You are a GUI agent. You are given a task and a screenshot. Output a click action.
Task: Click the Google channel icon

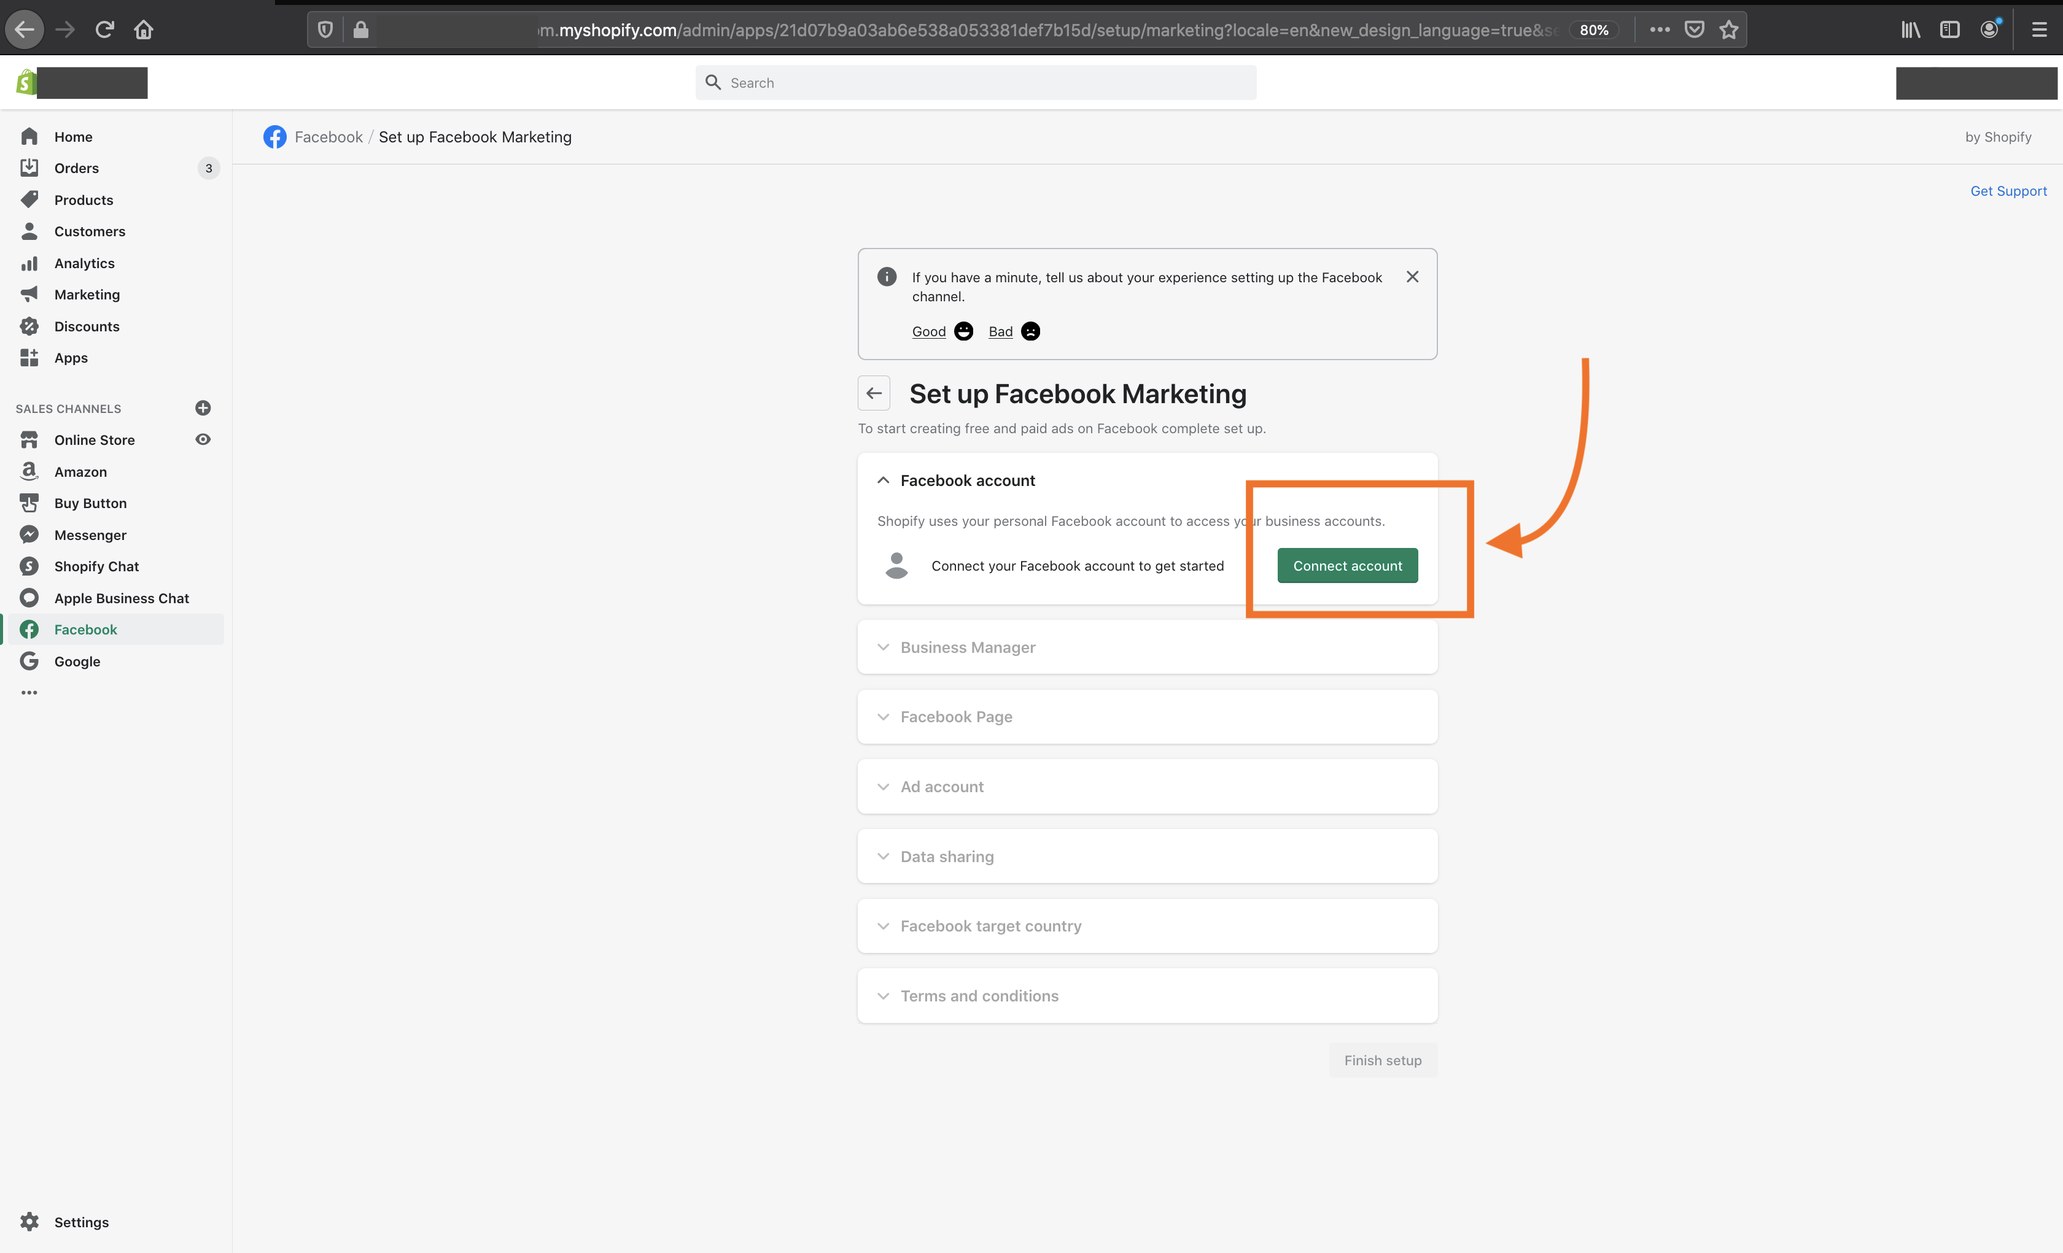pyautogui.click(x=29, y=661)
